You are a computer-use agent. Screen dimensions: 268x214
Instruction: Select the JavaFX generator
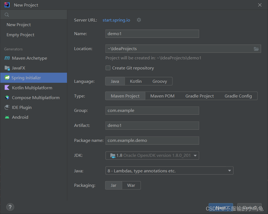click(33, 68)
